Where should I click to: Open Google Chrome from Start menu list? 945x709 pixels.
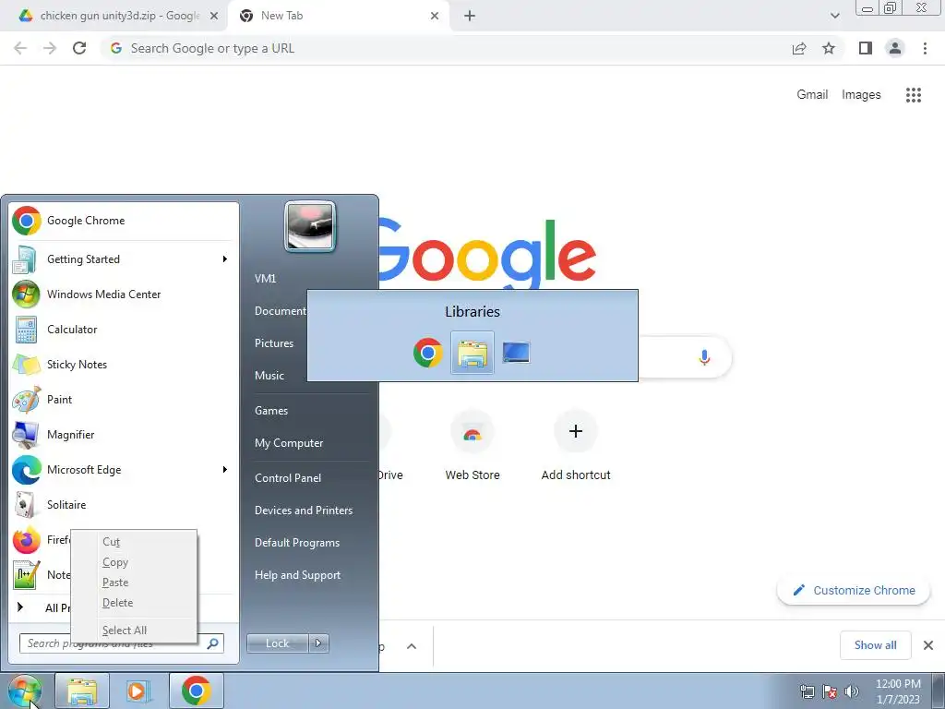click(x=124, y=221)
